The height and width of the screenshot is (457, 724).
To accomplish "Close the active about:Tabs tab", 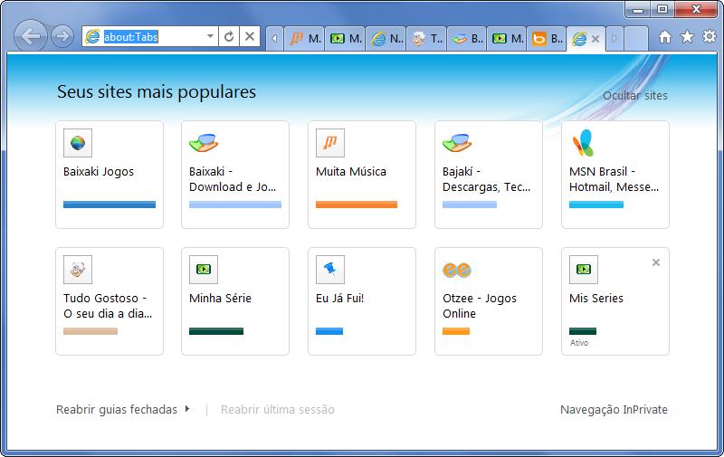I will (595, 39).
